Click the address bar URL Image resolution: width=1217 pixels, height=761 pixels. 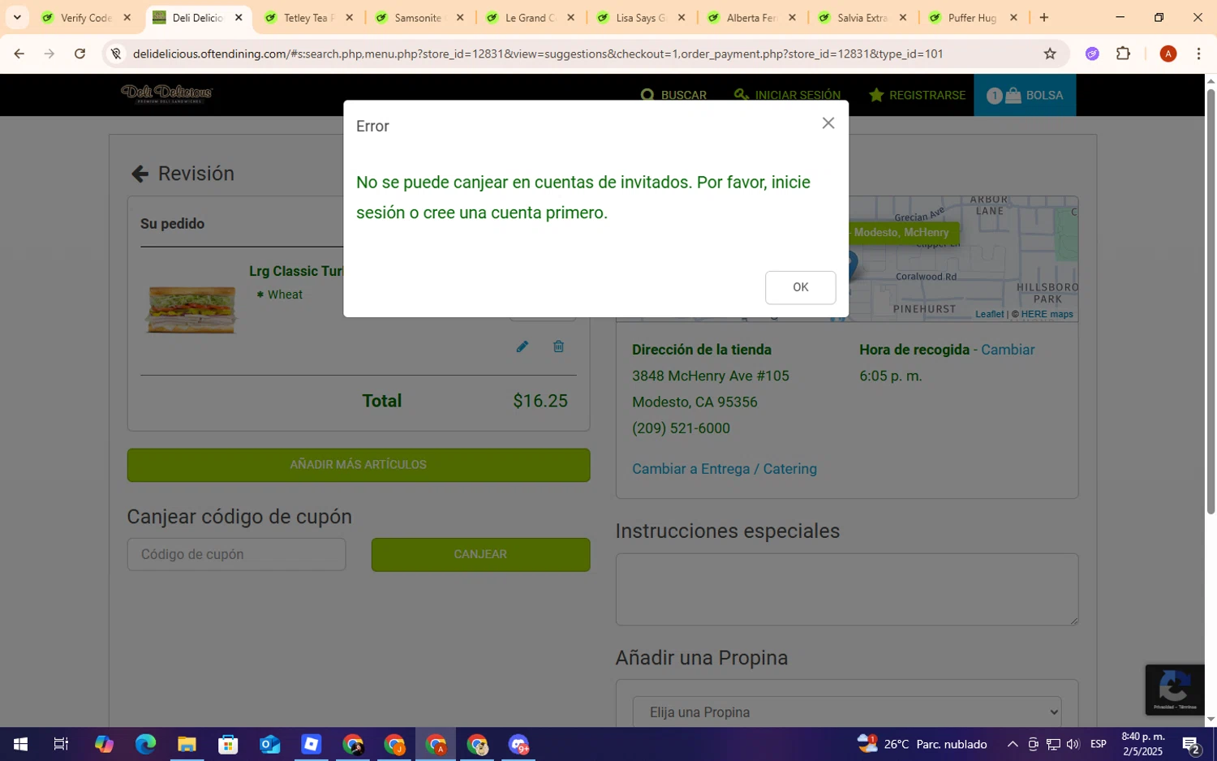click(537, 54)
